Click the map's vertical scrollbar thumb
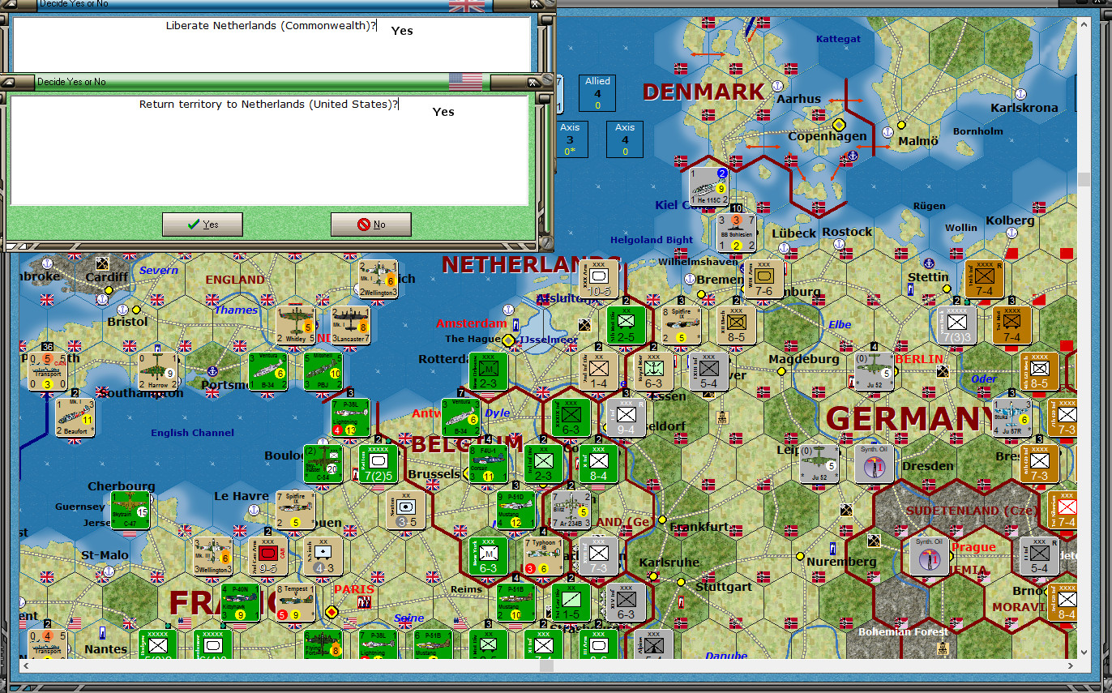The height and width of the screenshot is (693, 1112). click(1083, 178)
